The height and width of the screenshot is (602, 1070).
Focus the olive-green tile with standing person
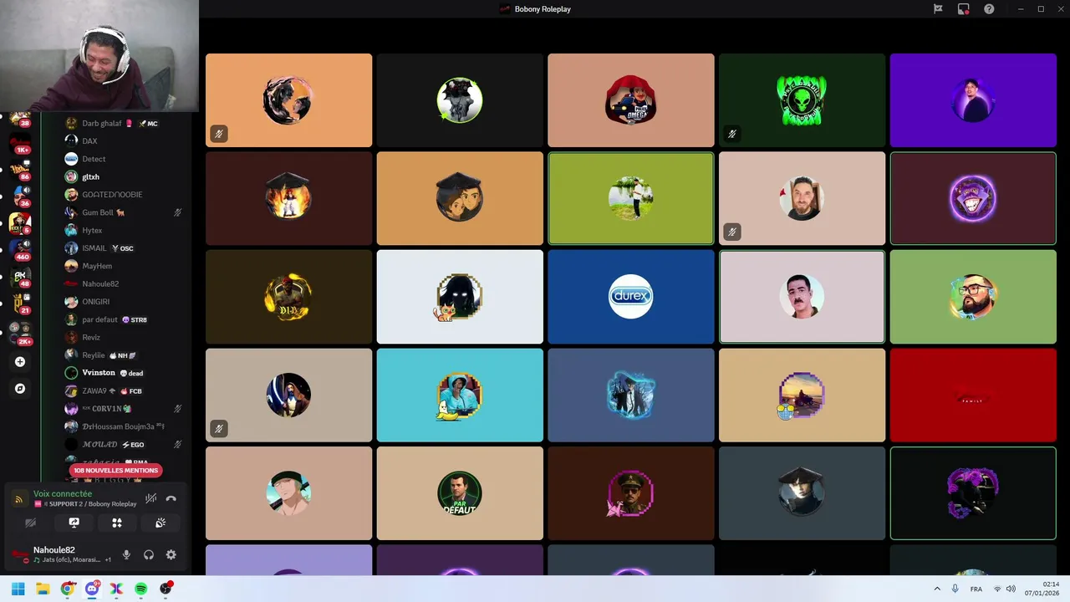631,198
